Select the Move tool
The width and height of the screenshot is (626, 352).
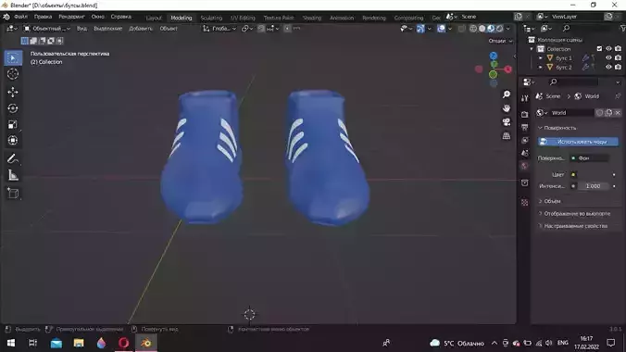pyautogui.click(x=13, y=92)
